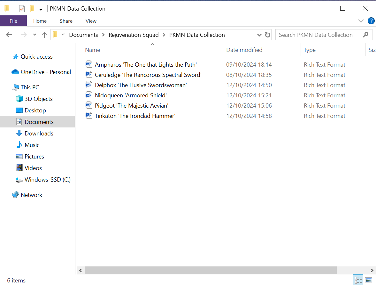Click the Downloads arrow icon

[19, 133]
